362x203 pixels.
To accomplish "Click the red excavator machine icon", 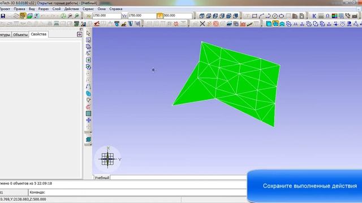I will tap(97, 24).
